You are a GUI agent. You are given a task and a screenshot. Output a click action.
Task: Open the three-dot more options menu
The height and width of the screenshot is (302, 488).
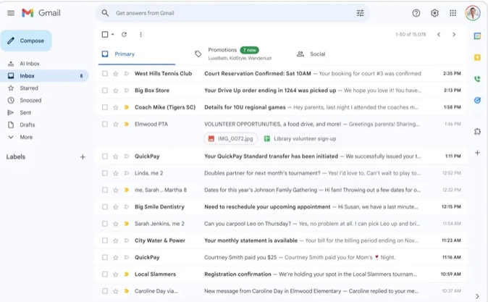pyautogui.click(x=140, y=35)
